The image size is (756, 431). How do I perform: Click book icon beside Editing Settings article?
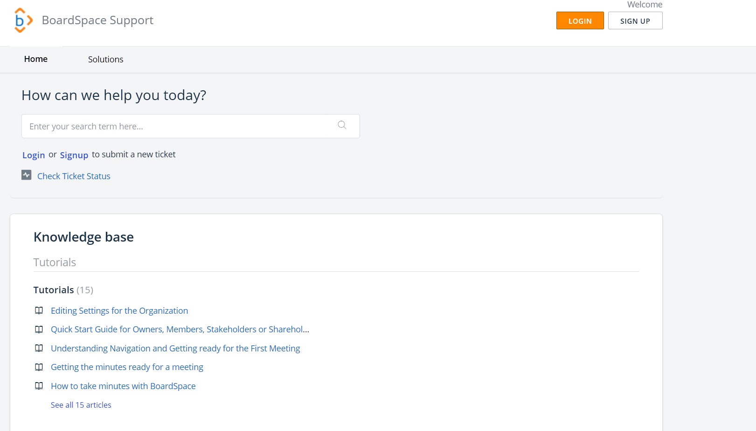39,310
